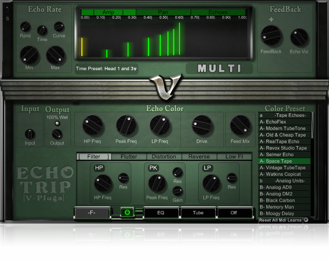Select the B- Analog DM2 preset
This screenshot has width=329, height=261.
point(284,194)
